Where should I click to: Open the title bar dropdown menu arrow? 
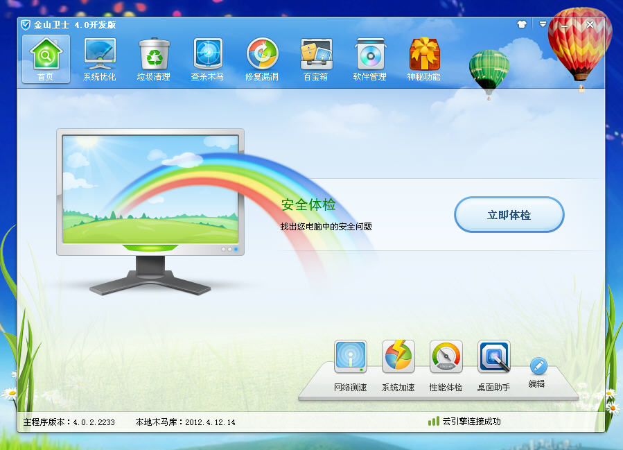pyautogui.click(x=543, y=25)
